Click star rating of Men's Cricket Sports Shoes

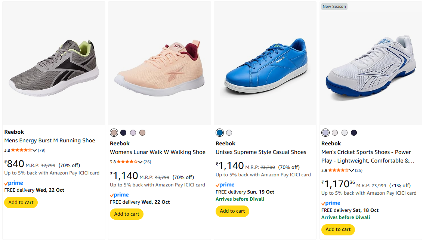[339, 170]
